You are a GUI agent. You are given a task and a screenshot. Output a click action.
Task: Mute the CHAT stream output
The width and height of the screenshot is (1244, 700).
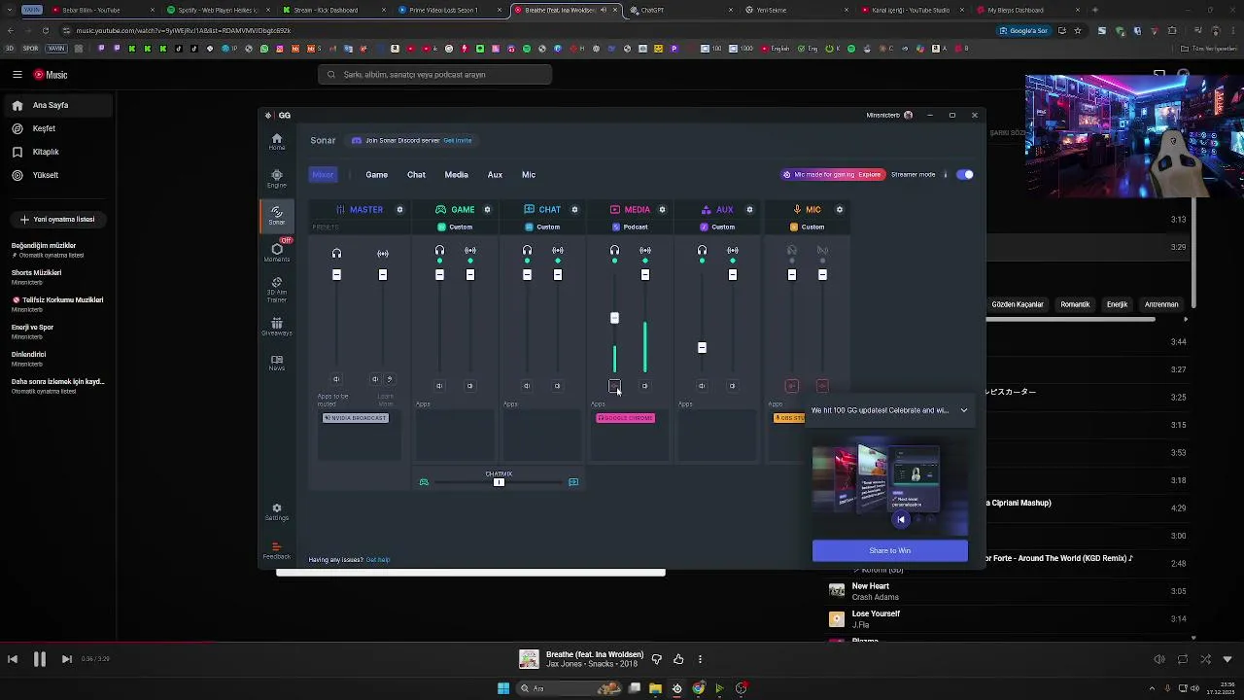(558, 386)
